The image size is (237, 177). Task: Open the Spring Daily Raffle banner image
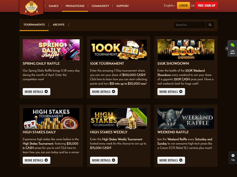[51, 50]
